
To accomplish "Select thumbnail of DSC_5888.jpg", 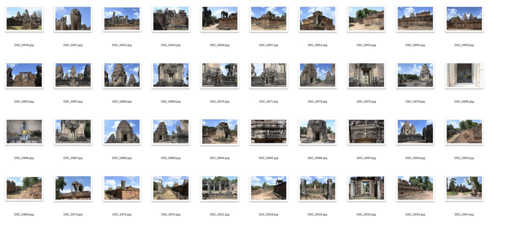I will (x=122, y=131).
